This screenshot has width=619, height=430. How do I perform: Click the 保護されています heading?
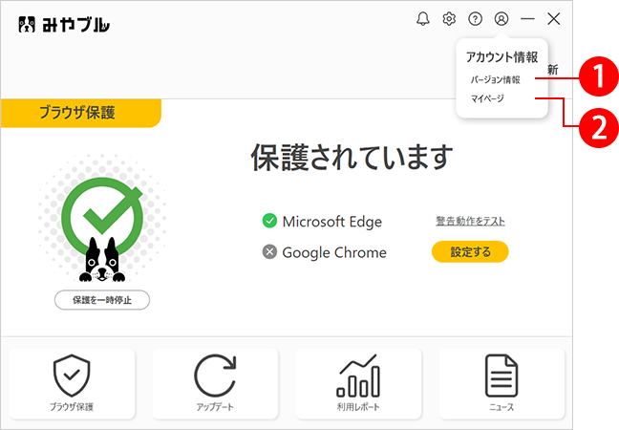point(352,157)
